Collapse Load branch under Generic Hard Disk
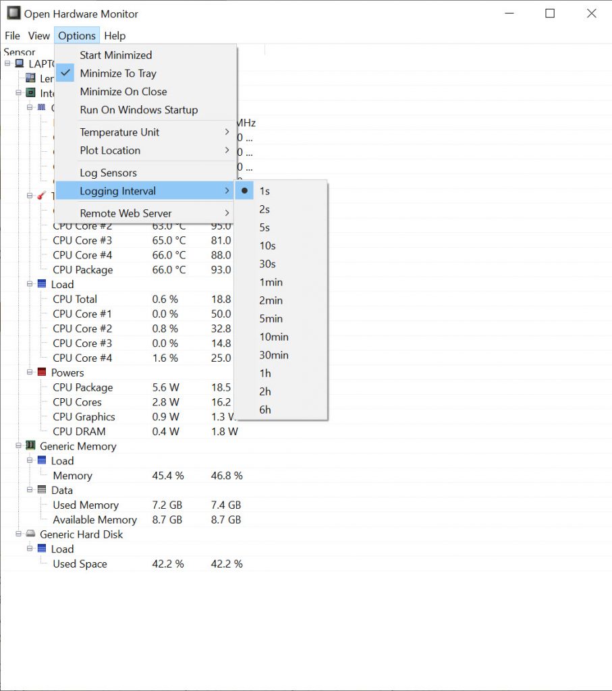The height and width of the screenshot is (691, 612). [30, 549]
